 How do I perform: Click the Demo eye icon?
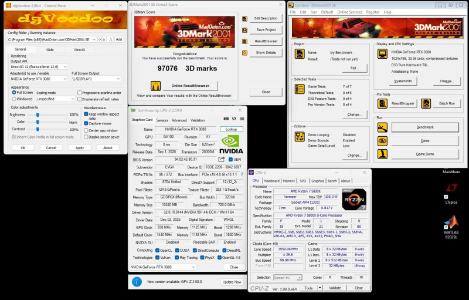tap(382, 141)
